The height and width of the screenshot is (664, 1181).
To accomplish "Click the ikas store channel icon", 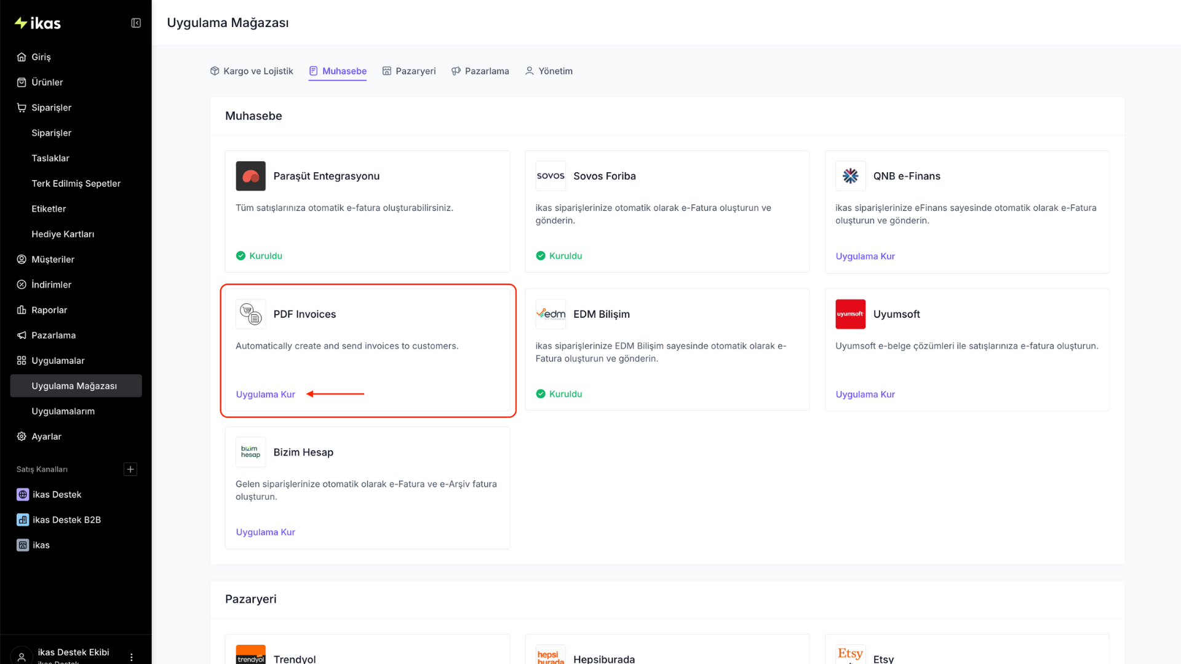I will 23,545.
